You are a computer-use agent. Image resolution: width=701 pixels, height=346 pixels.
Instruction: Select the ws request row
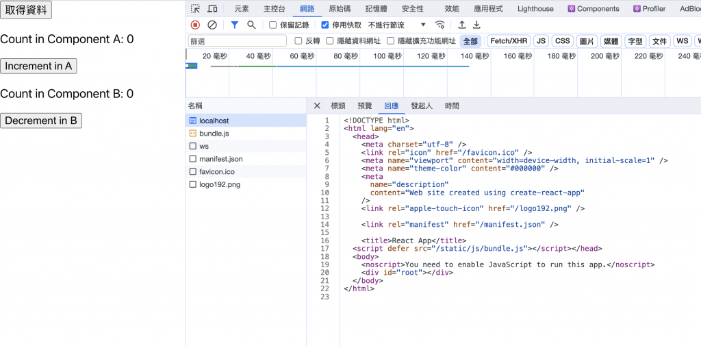pyautogui.click(x=246, y=146)
